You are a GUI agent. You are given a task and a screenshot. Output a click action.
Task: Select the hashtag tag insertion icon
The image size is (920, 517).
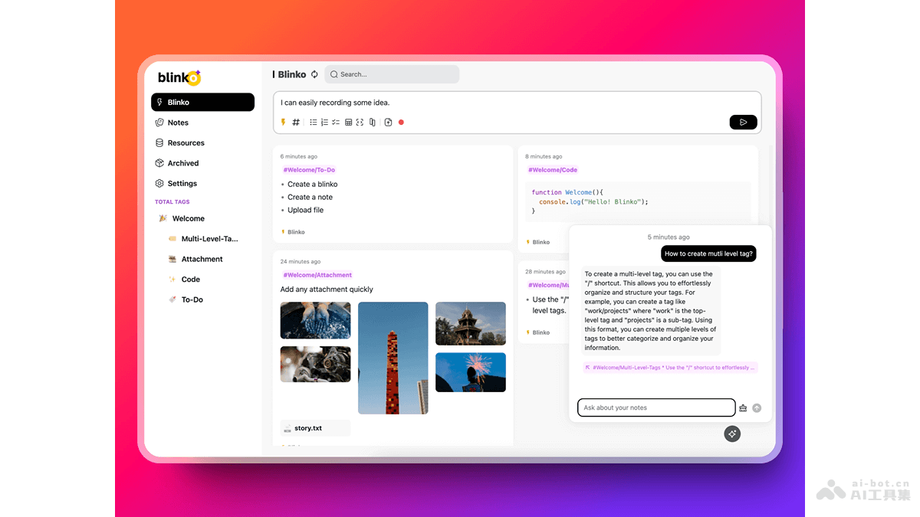[x=296, y=122]
